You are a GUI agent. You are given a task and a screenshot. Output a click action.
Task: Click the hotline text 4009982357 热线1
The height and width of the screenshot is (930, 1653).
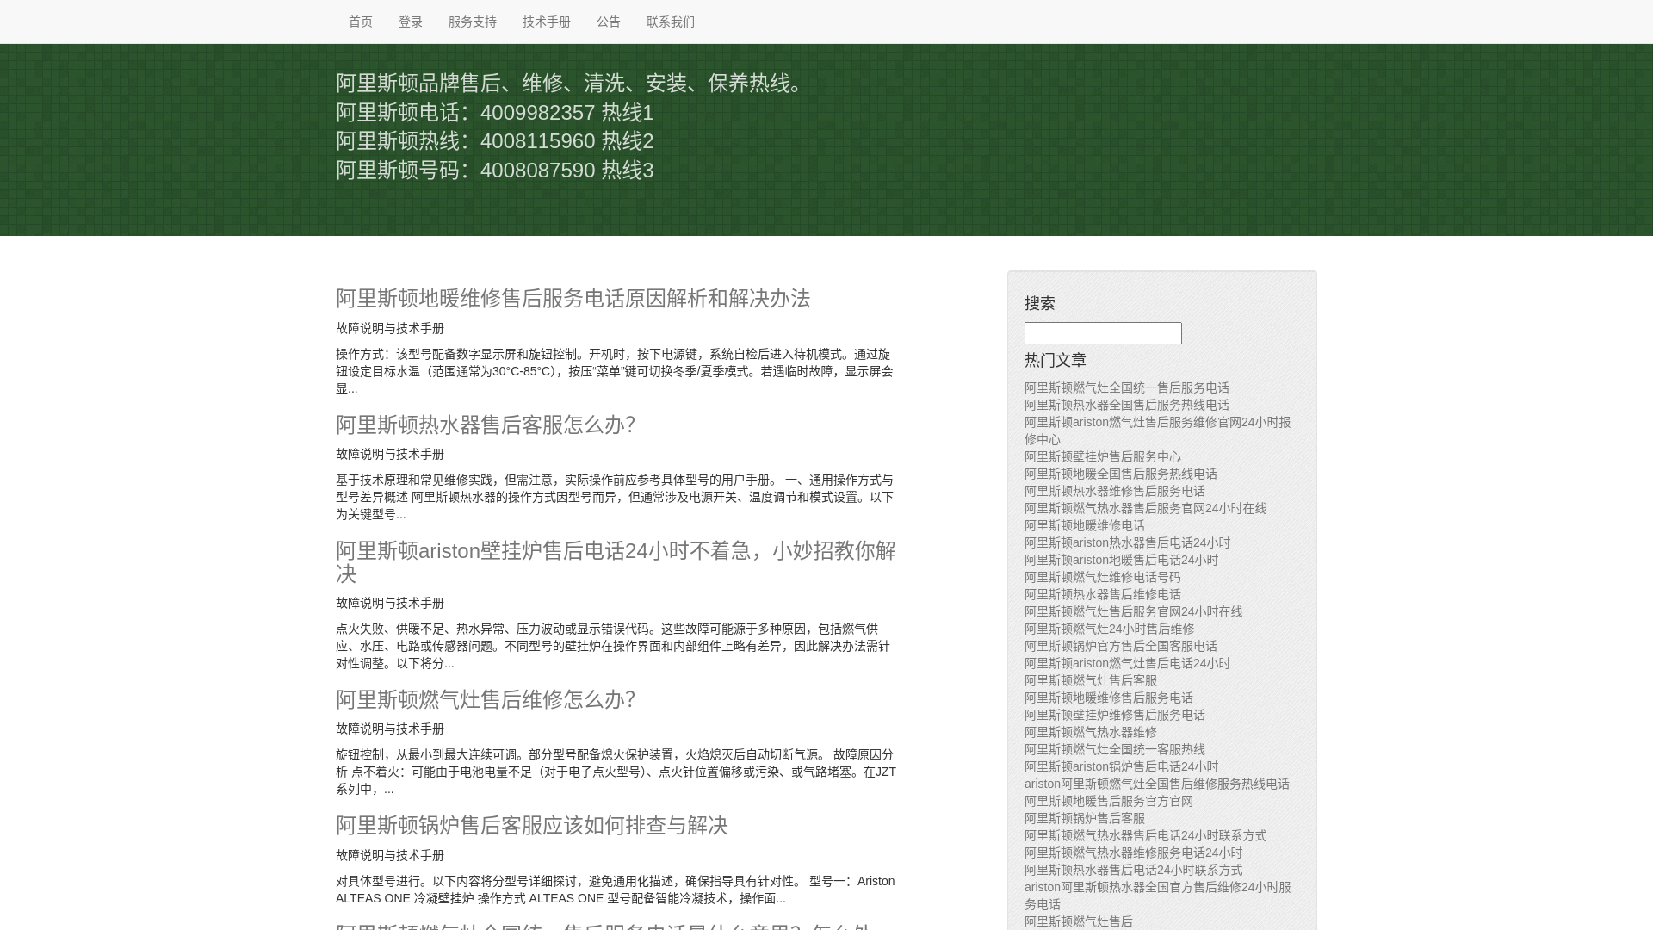click(566, 112)
